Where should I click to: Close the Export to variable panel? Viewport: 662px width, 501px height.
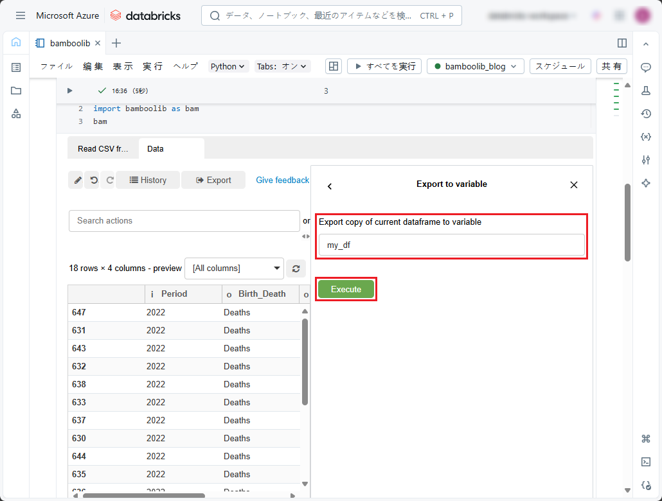pyautogui.click(x=574, y=185)
